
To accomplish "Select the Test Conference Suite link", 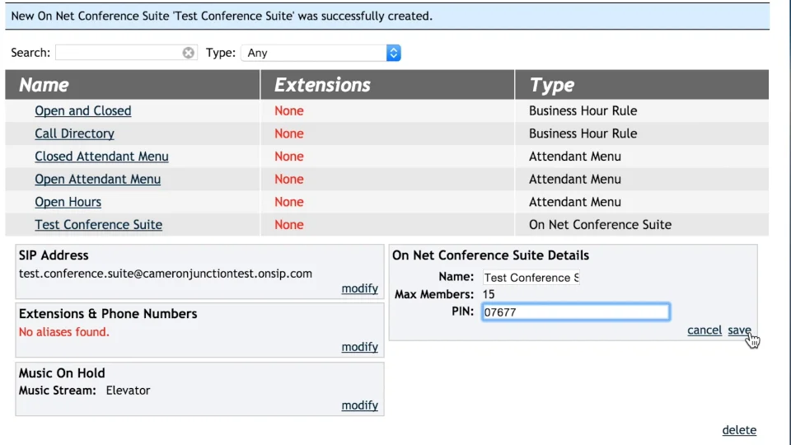I will click(x=98, y=225).
